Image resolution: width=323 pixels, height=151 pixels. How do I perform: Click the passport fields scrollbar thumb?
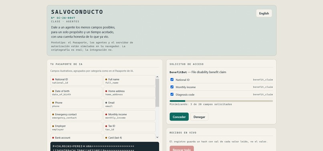(x=157, y=93)
